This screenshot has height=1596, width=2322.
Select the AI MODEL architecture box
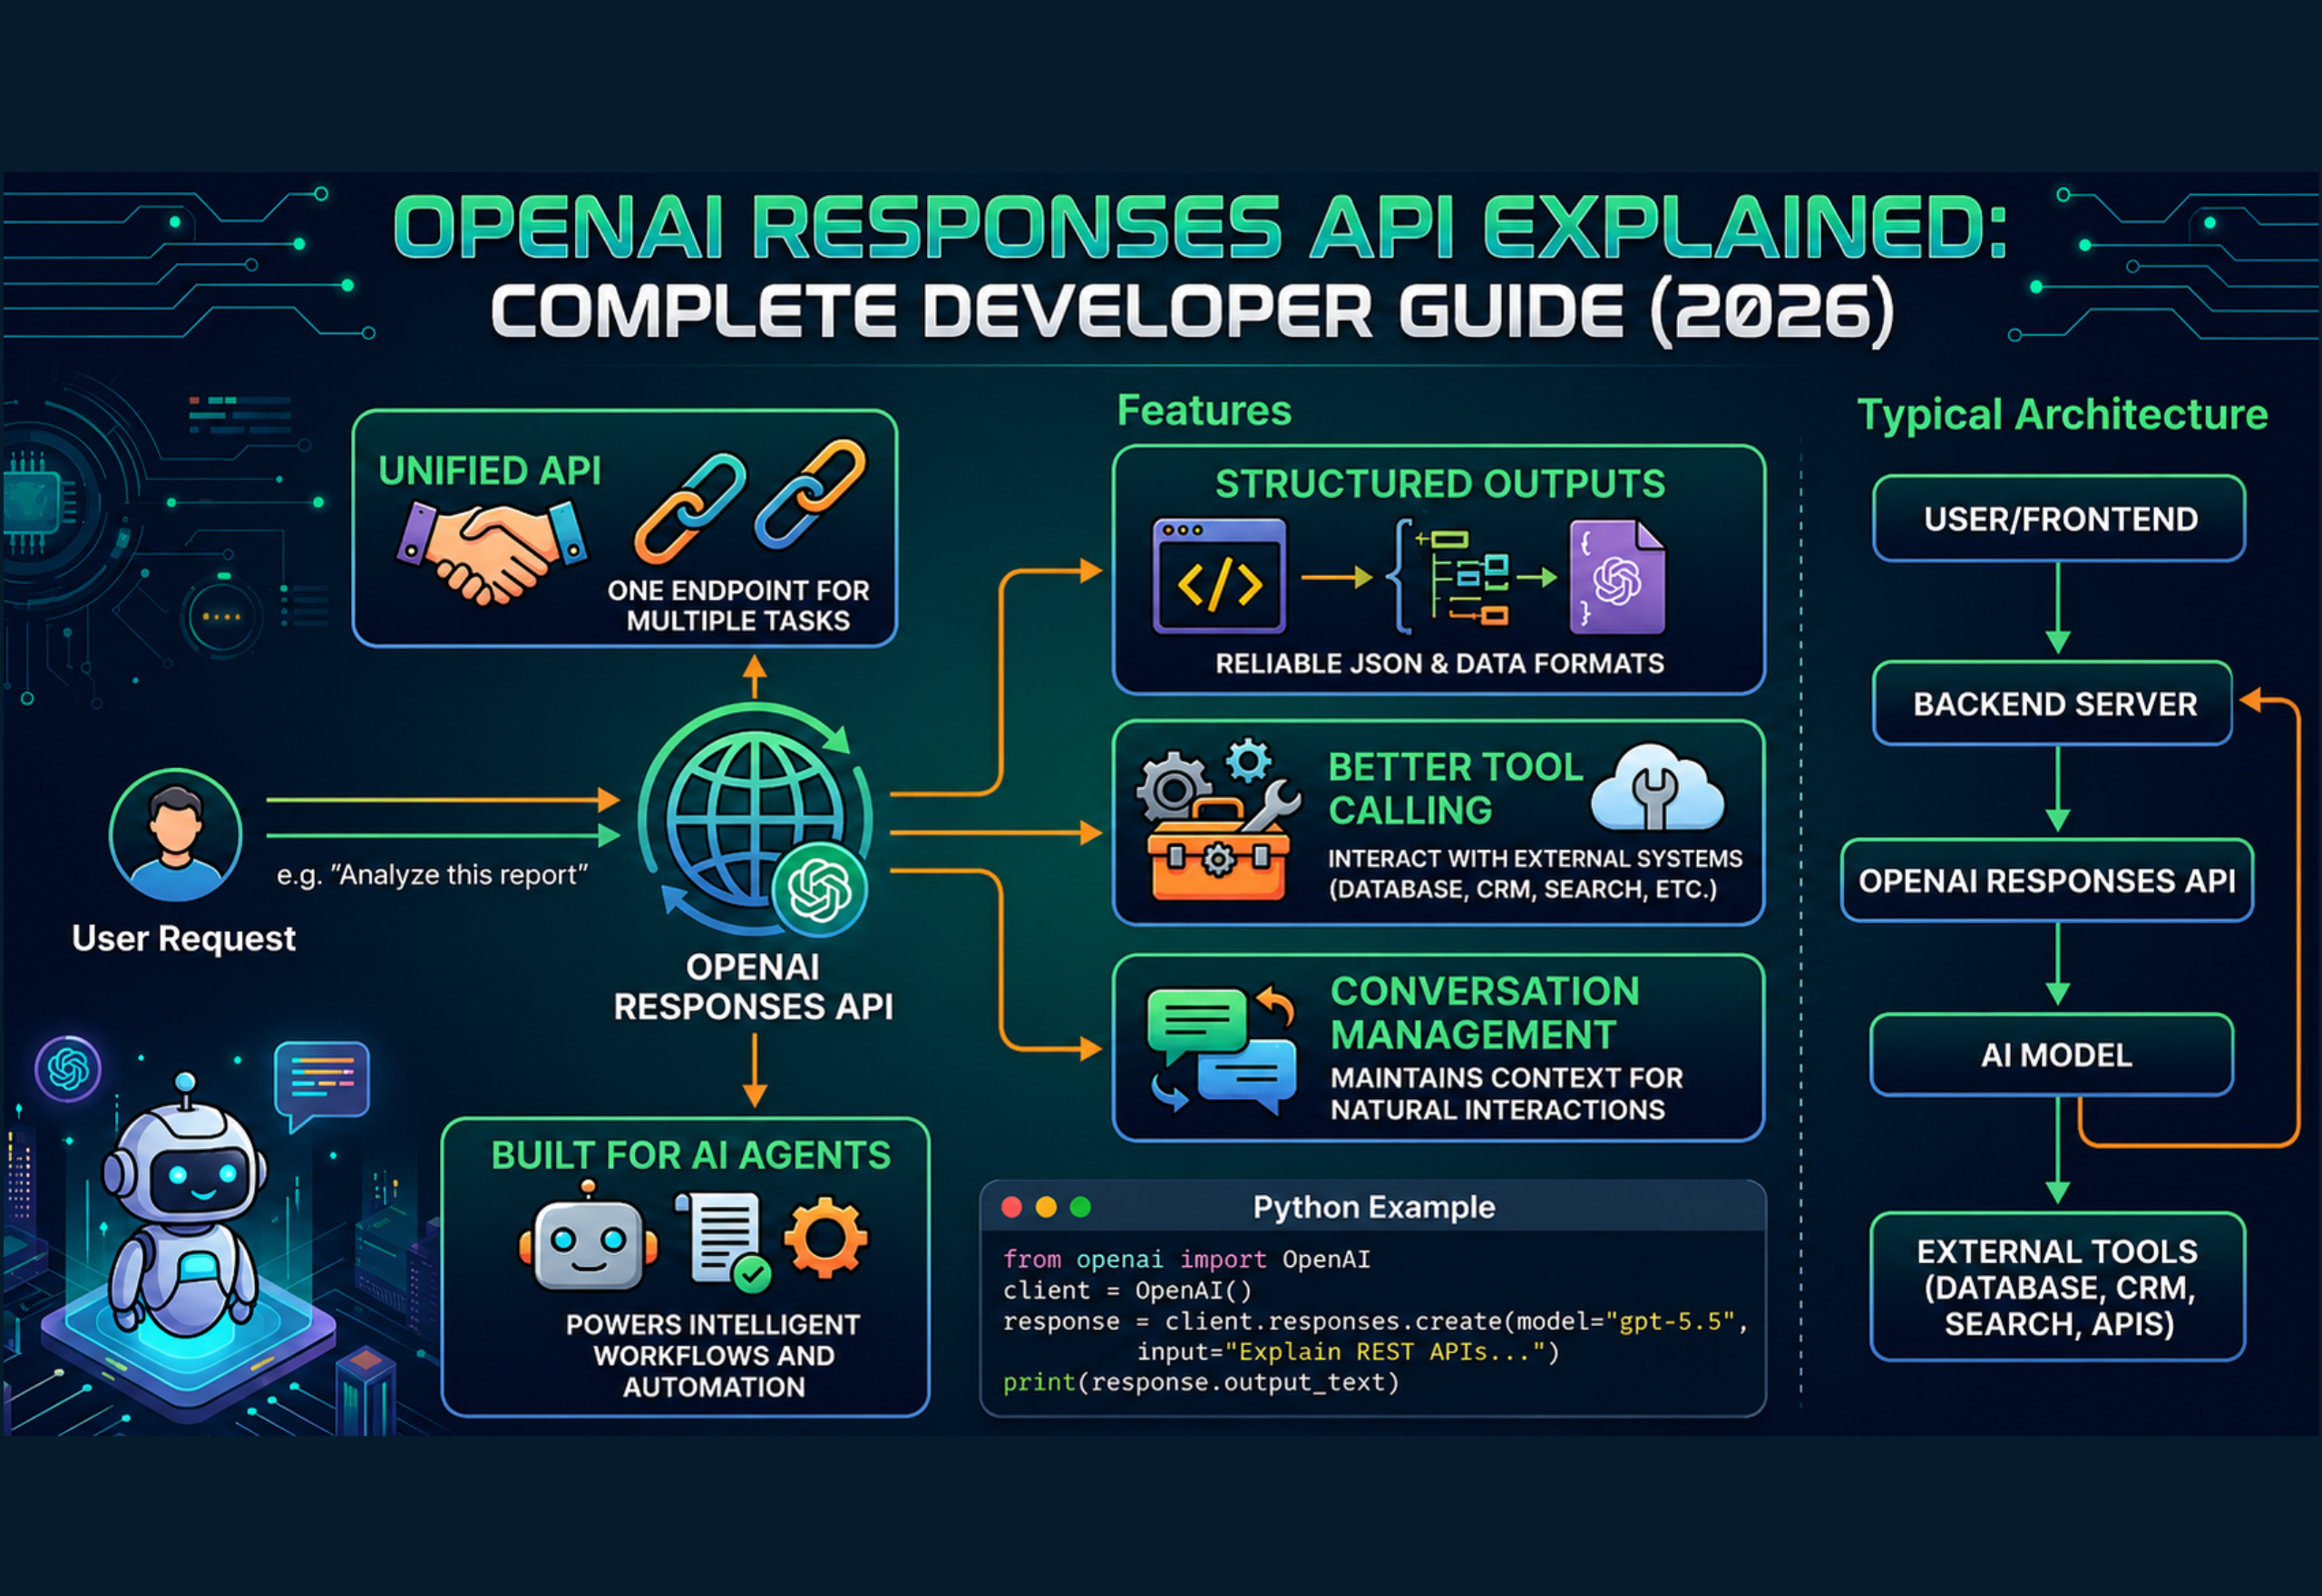tap(2053, 1055)
